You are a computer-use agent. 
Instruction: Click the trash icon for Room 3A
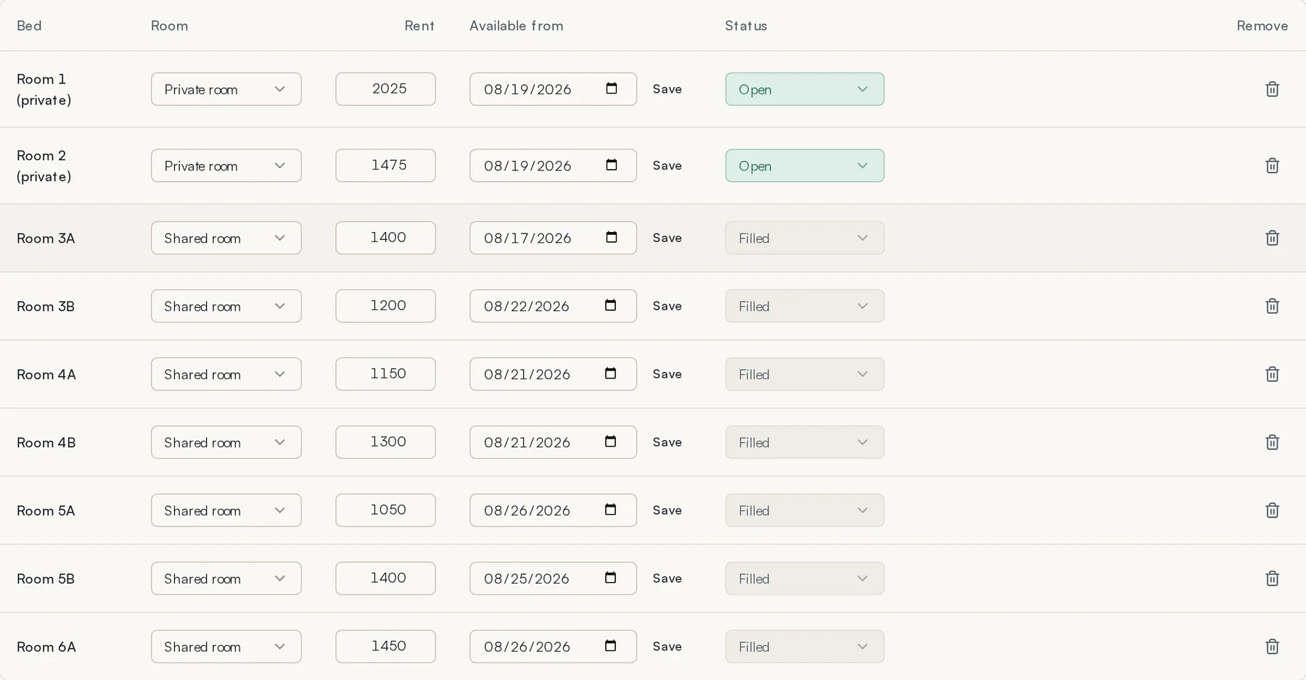tap(1272, 238)
